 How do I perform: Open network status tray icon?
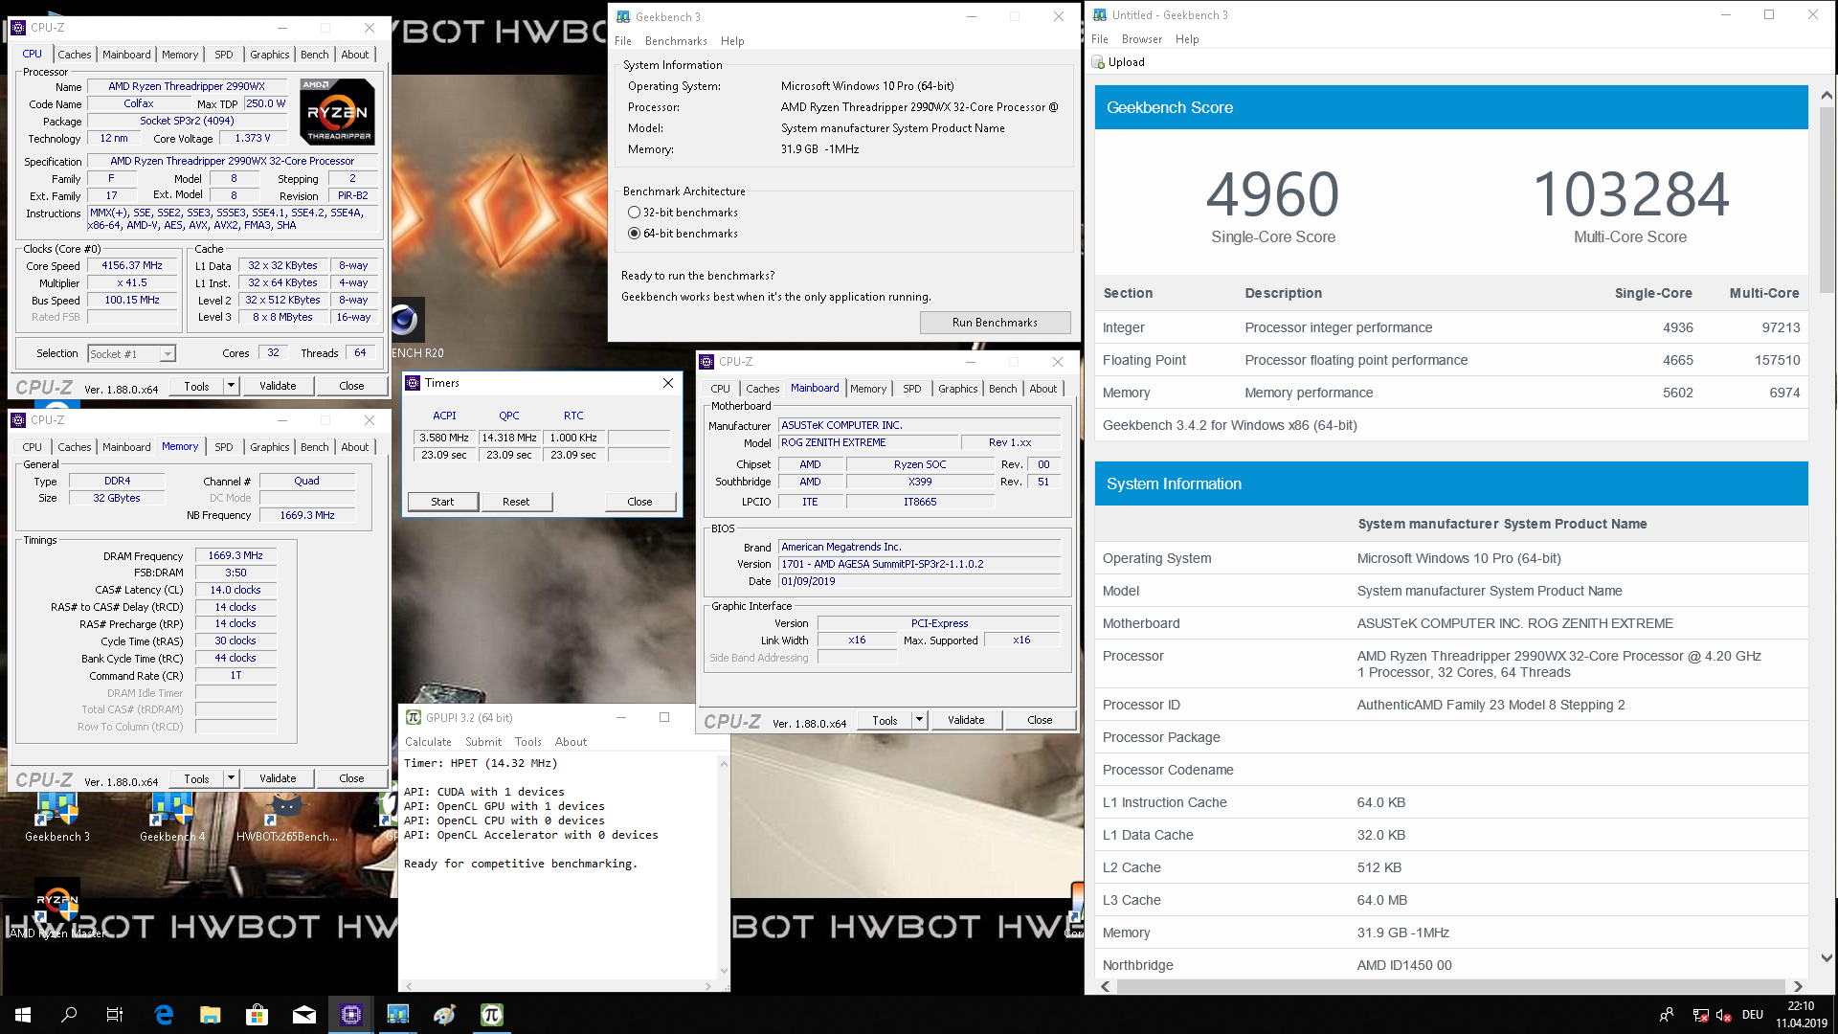(x=1700, y=1015)
